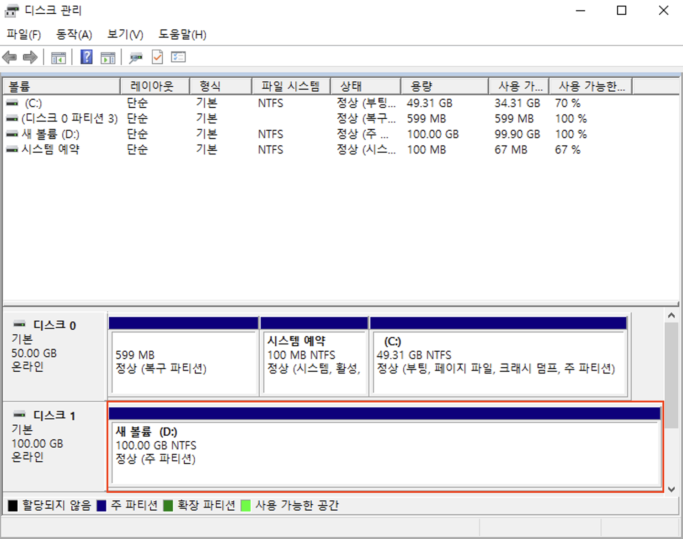Sort by the 상태 column header

[x=366, y=86]
